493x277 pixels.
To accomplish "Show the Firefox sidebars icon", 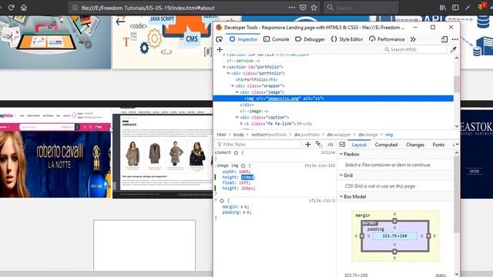I will click(455, 8).
